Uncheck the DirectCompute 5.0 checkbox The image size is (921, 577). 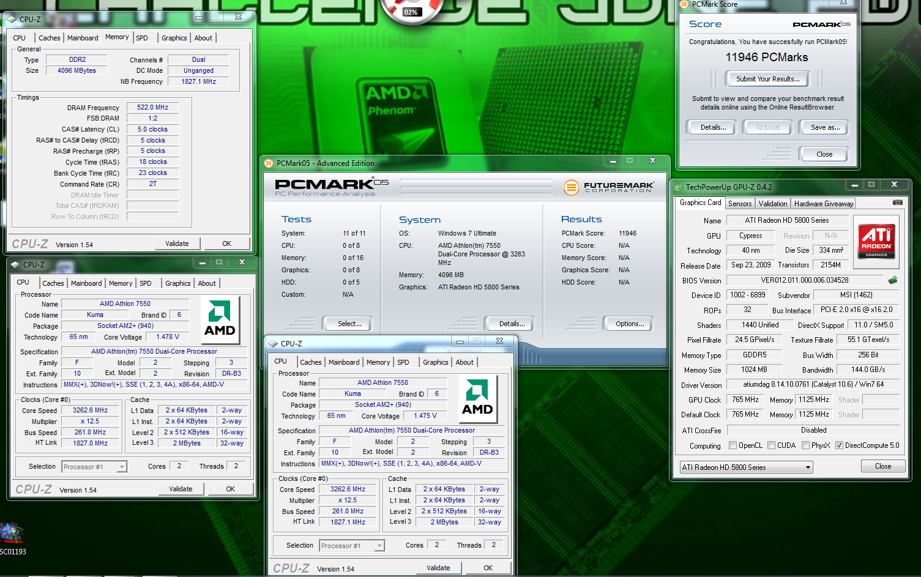839,445
